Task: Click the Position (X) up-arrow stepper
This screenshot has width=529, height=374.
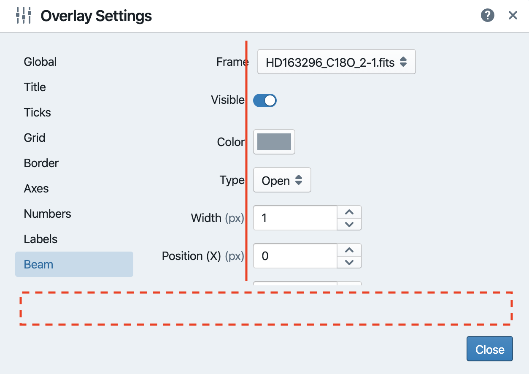Action: (x=349, y=250)
